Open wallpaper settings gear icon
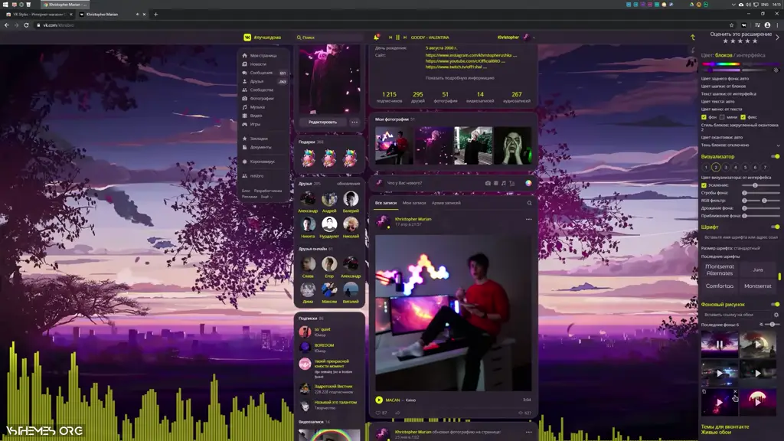 pos(776,315)
